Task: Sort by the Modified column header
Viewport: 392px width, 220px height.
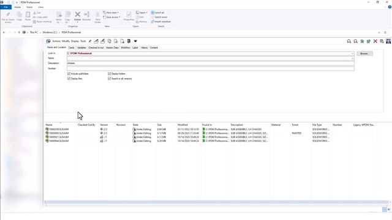Action: [x=183, y=125]
